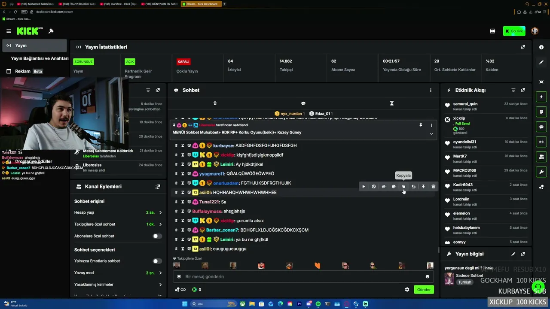Pop out the Kanal Eylemleri panel
Viewport: 550px width, 309px height.
(158, 187)
